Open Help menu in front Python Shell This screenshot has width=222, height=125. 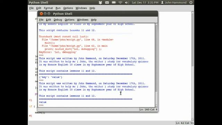pyautogui.click(x=94, y=20)
